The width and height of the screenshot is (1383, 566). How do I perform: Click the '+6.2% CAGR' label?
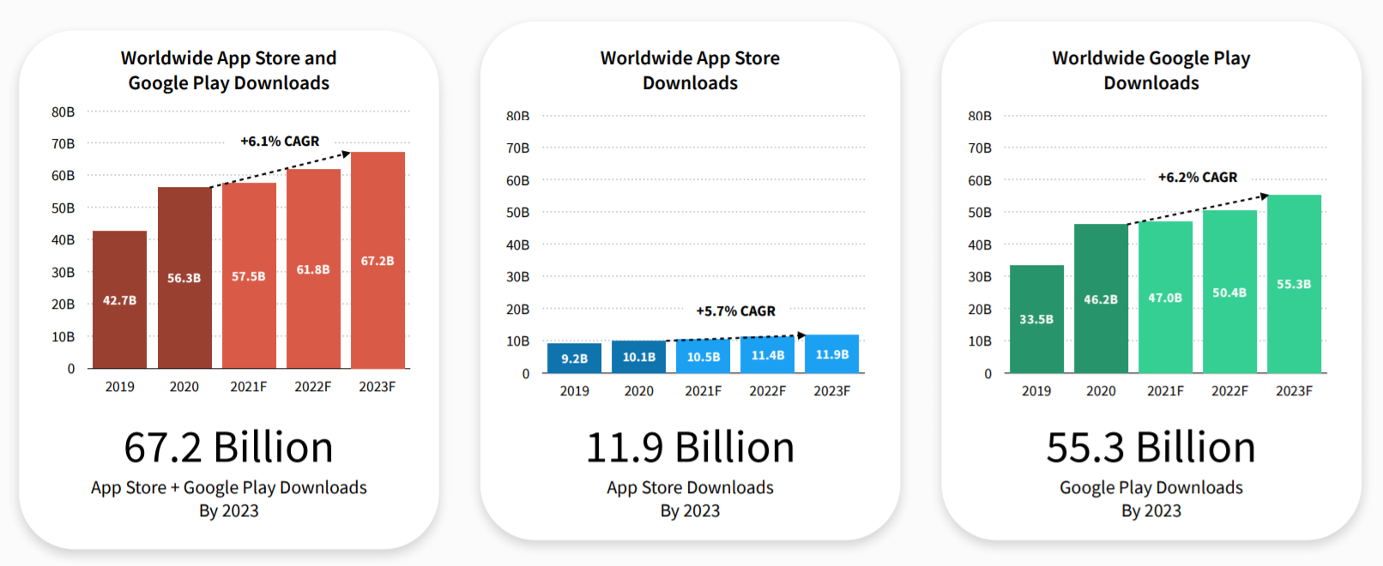[x=1198, y=177]
